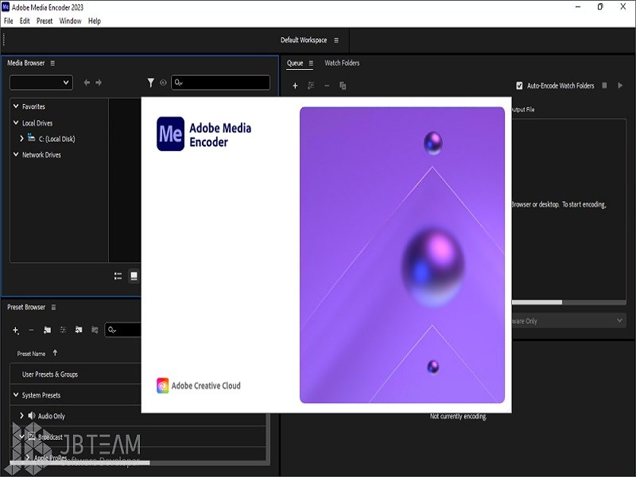Screen dimensions: 636x477
Task: Collapse the Network Drives section
Action: [x=16, y=154]
